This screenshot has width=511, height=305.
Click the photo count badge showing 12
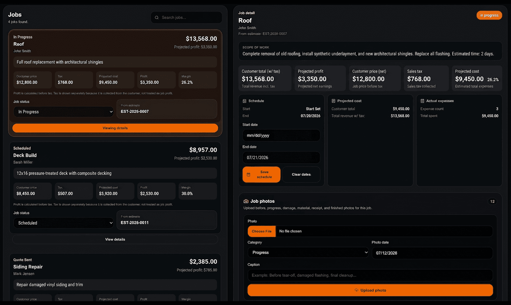(492, 202)
